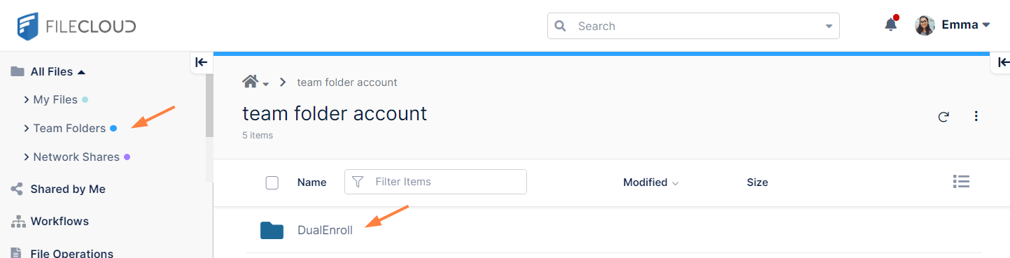Click Emma's profile avatar picture
Image resolution: width=1010 pixels, height=258 pixels.
925,25
